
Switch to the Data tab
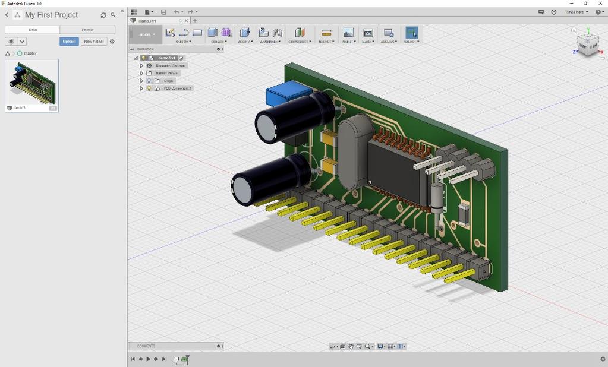(32, 30)
